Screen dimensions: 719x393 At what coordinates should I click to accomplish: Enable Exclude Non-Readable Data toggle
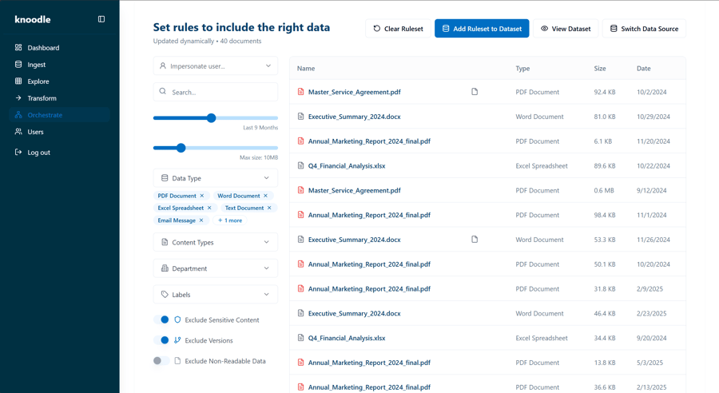click(x=161, y=361)
